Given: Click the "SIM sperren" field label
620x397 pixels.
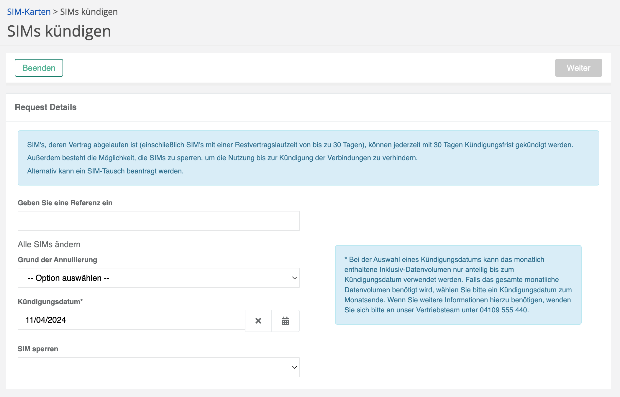Looking at the screenshot, I should [x=38, y=349].
